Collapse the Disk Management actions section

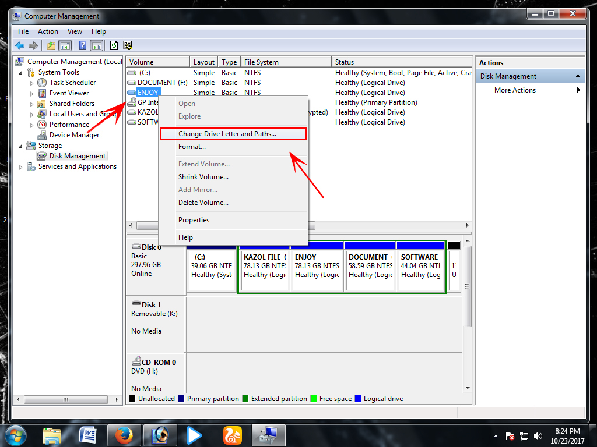[578, 76]
